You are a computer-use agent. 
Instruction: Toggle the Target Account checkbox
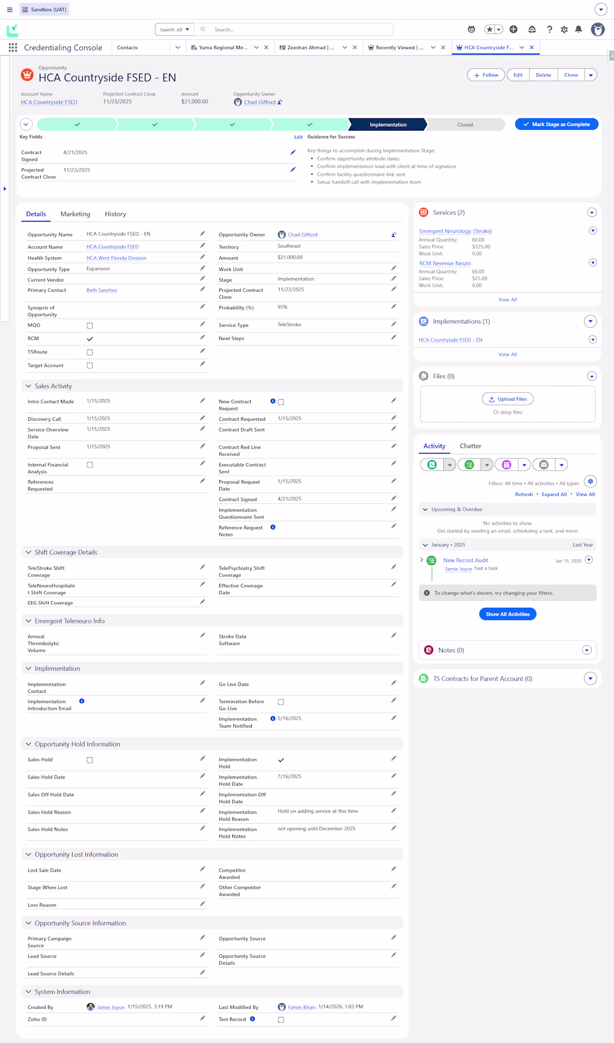coord(90,366)
